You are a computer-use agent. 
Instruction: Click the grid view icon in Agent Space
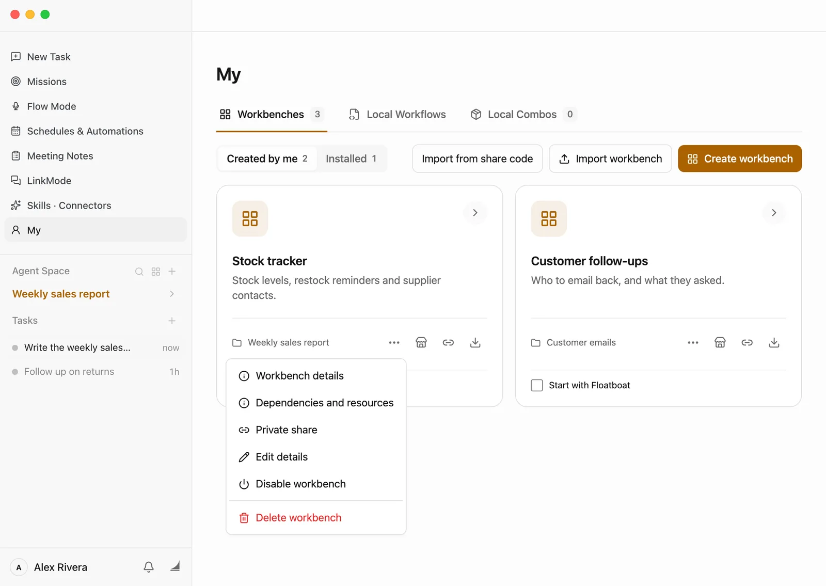pos(156,272)
